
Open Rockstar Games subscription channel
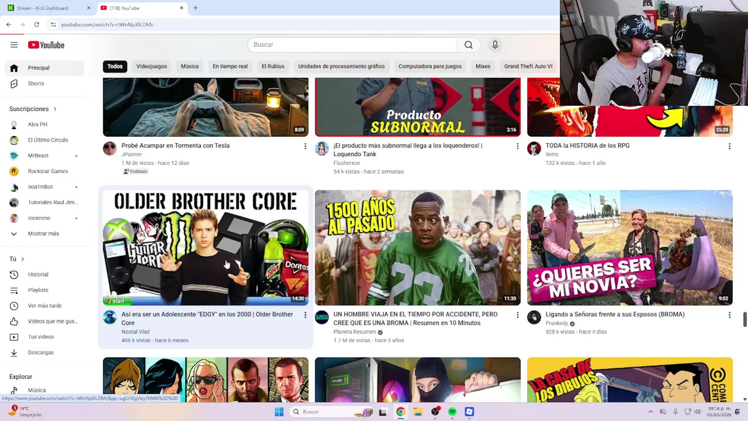(44, 171)
